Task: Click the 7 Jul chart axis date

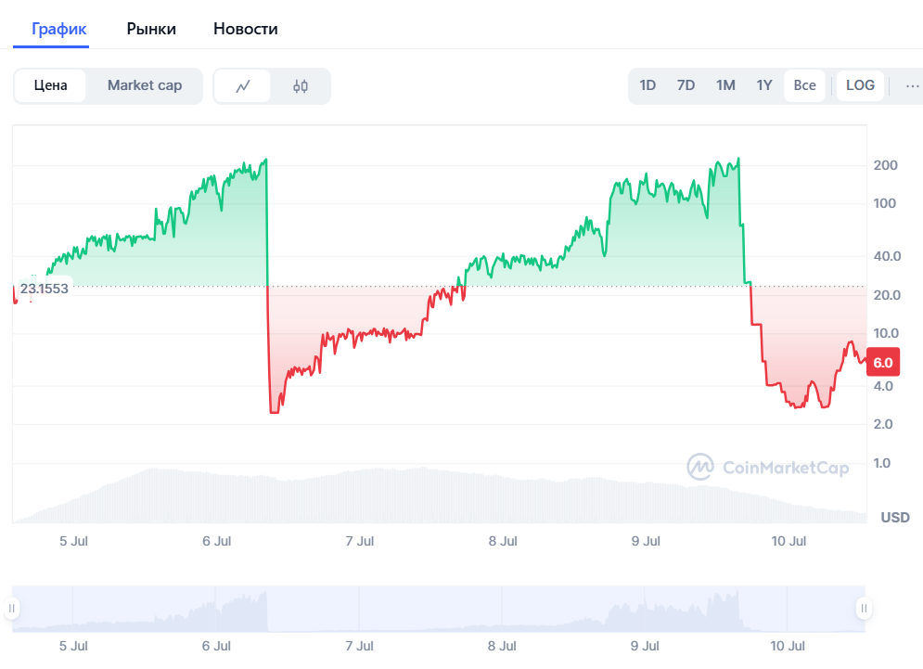Action: tap(360, 541)
